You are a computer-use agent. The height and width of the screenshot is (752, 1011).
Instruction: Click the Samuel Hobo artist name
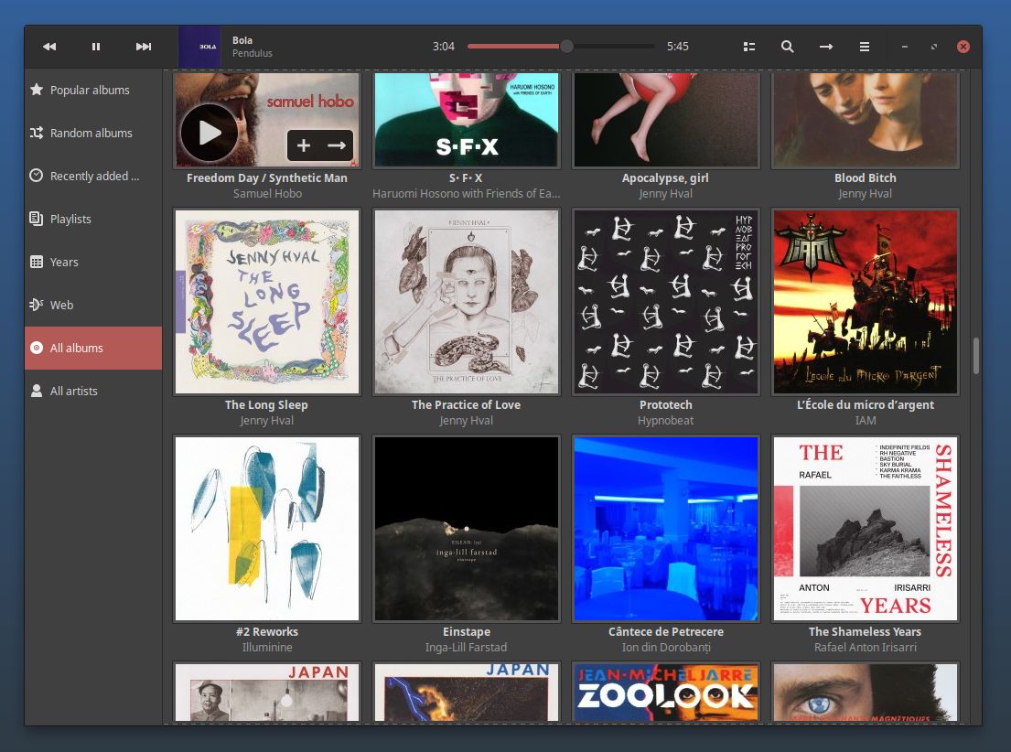click(x=267, y=193)
